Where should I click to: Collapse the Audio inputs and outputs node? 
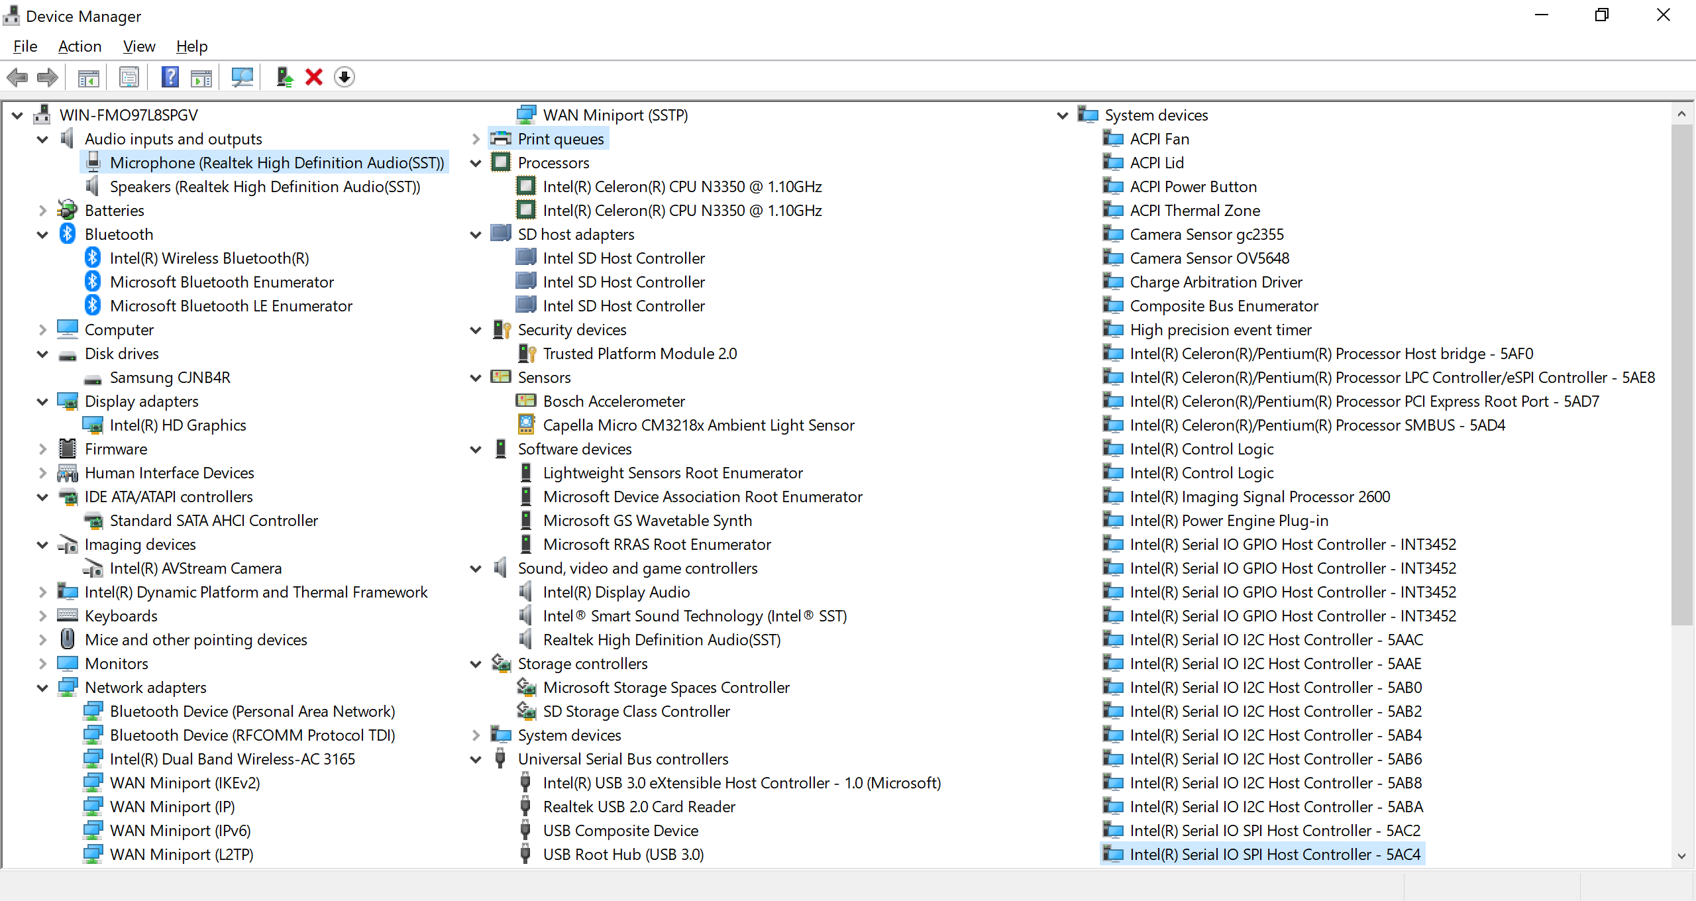[x=42, y=139]
